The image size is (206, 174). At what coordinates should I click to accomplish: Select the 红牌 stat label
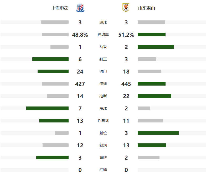point(103,170)
